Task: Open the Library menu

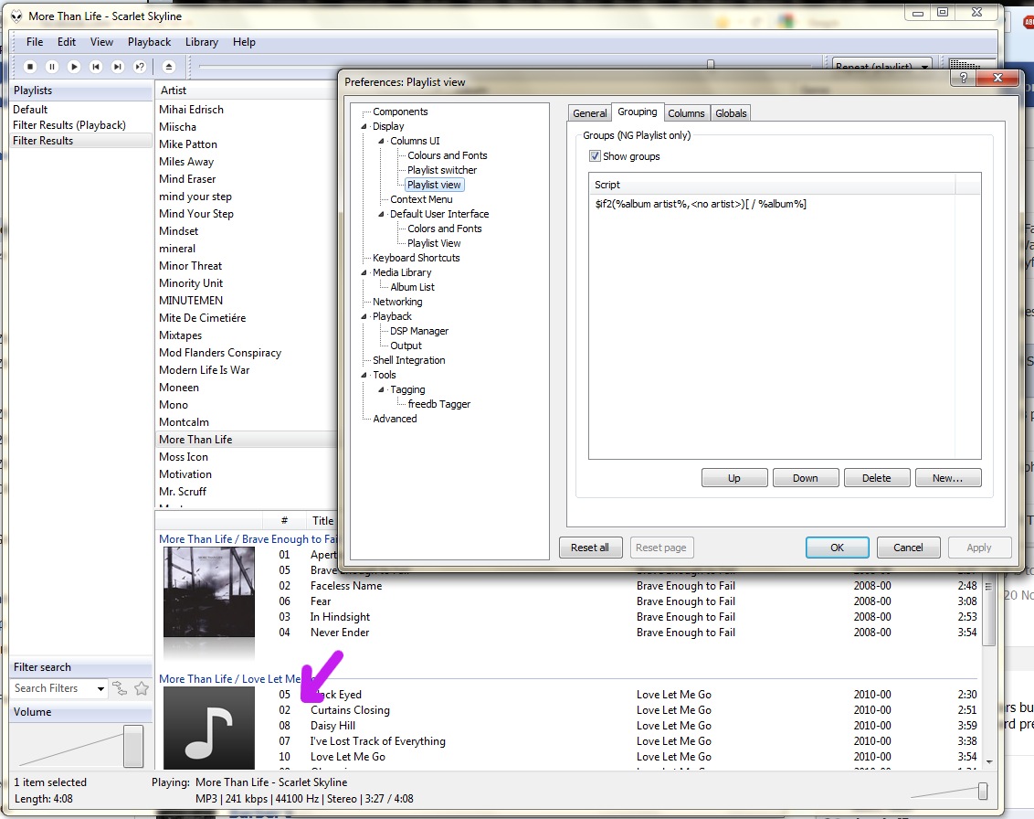Action: 202,42
